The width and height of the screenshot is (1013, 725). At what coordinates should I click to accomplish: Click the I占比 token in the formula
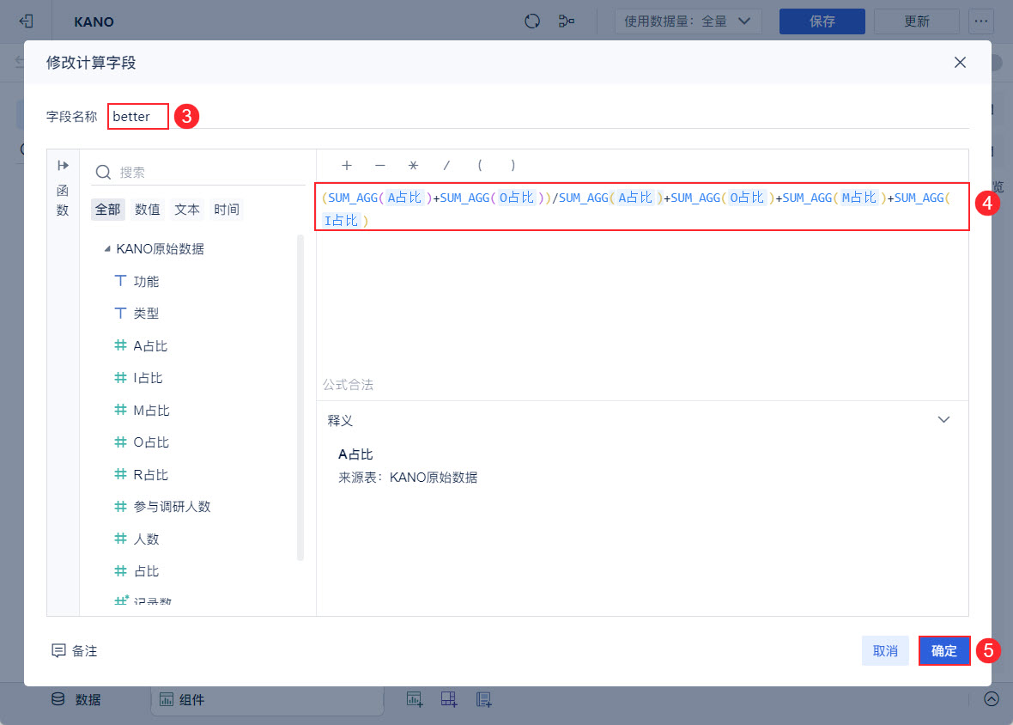pyautogui.click(x=341, y=221)
